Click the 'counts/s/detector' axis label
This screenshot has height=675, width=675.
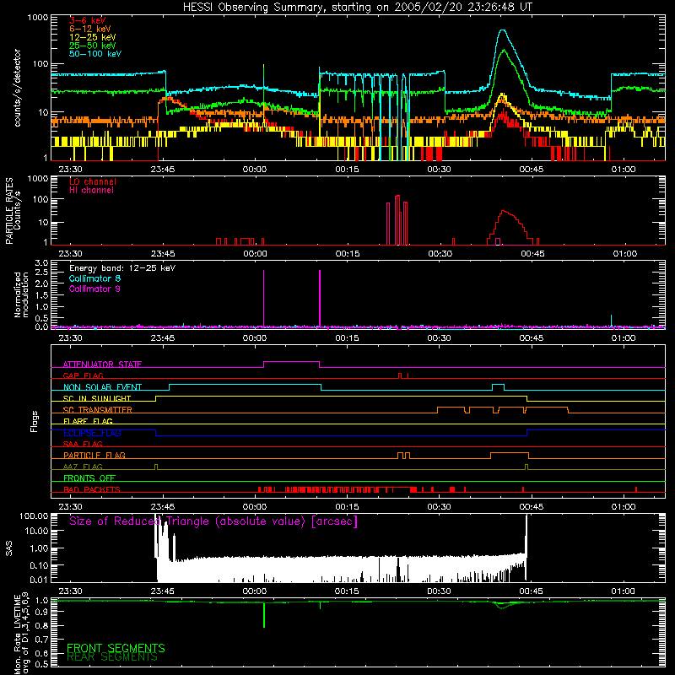[17, 88]
